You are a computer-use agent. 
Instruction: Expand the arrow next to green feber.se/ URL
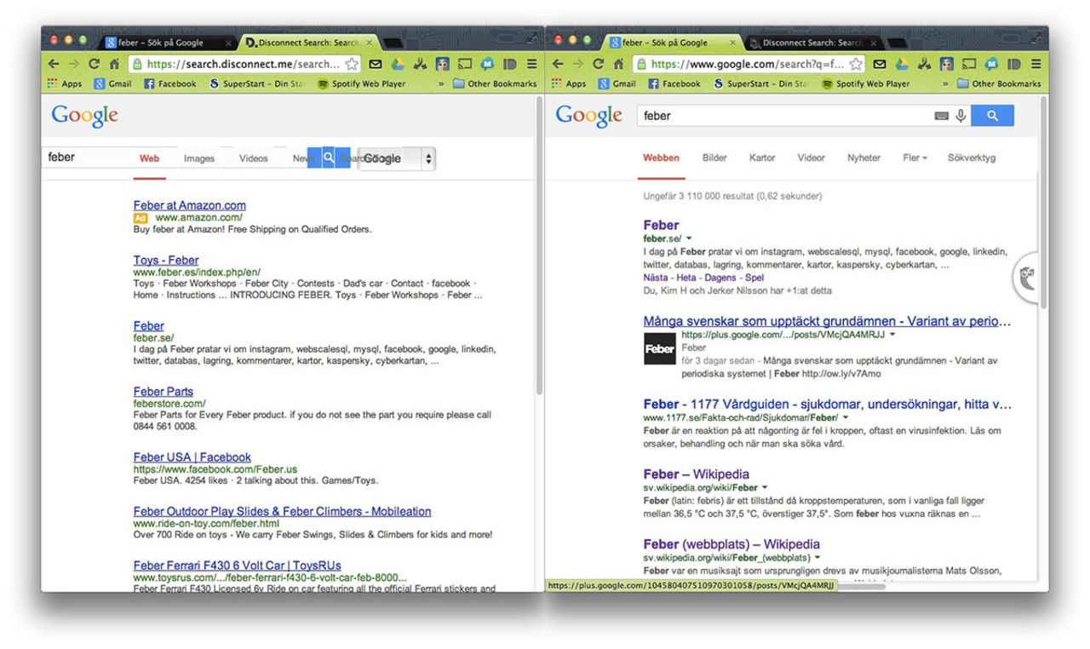tap(689, 238)
